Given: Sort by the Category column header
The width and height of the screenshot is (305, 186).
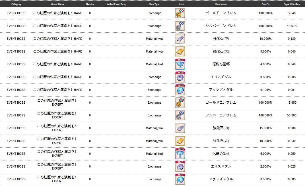Looking at the screenshot, I should click(16, 4).
